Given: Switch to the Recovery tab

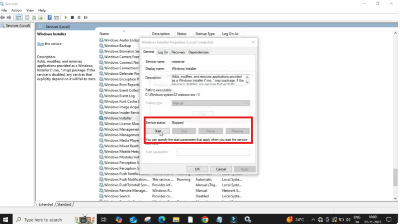Looking at the screenshot, I should coord(178,52).
